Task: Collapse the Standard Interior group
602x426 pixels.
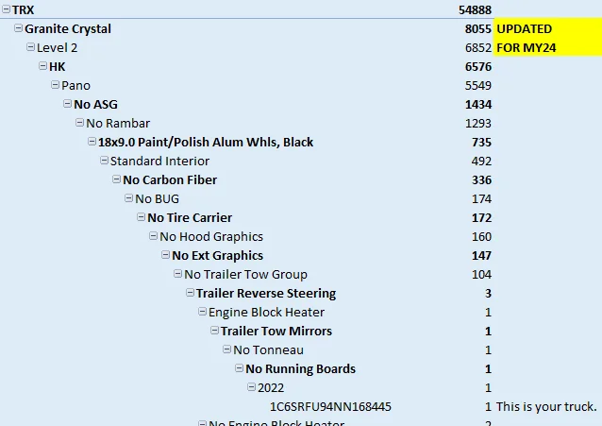Action: coord(105,161)
